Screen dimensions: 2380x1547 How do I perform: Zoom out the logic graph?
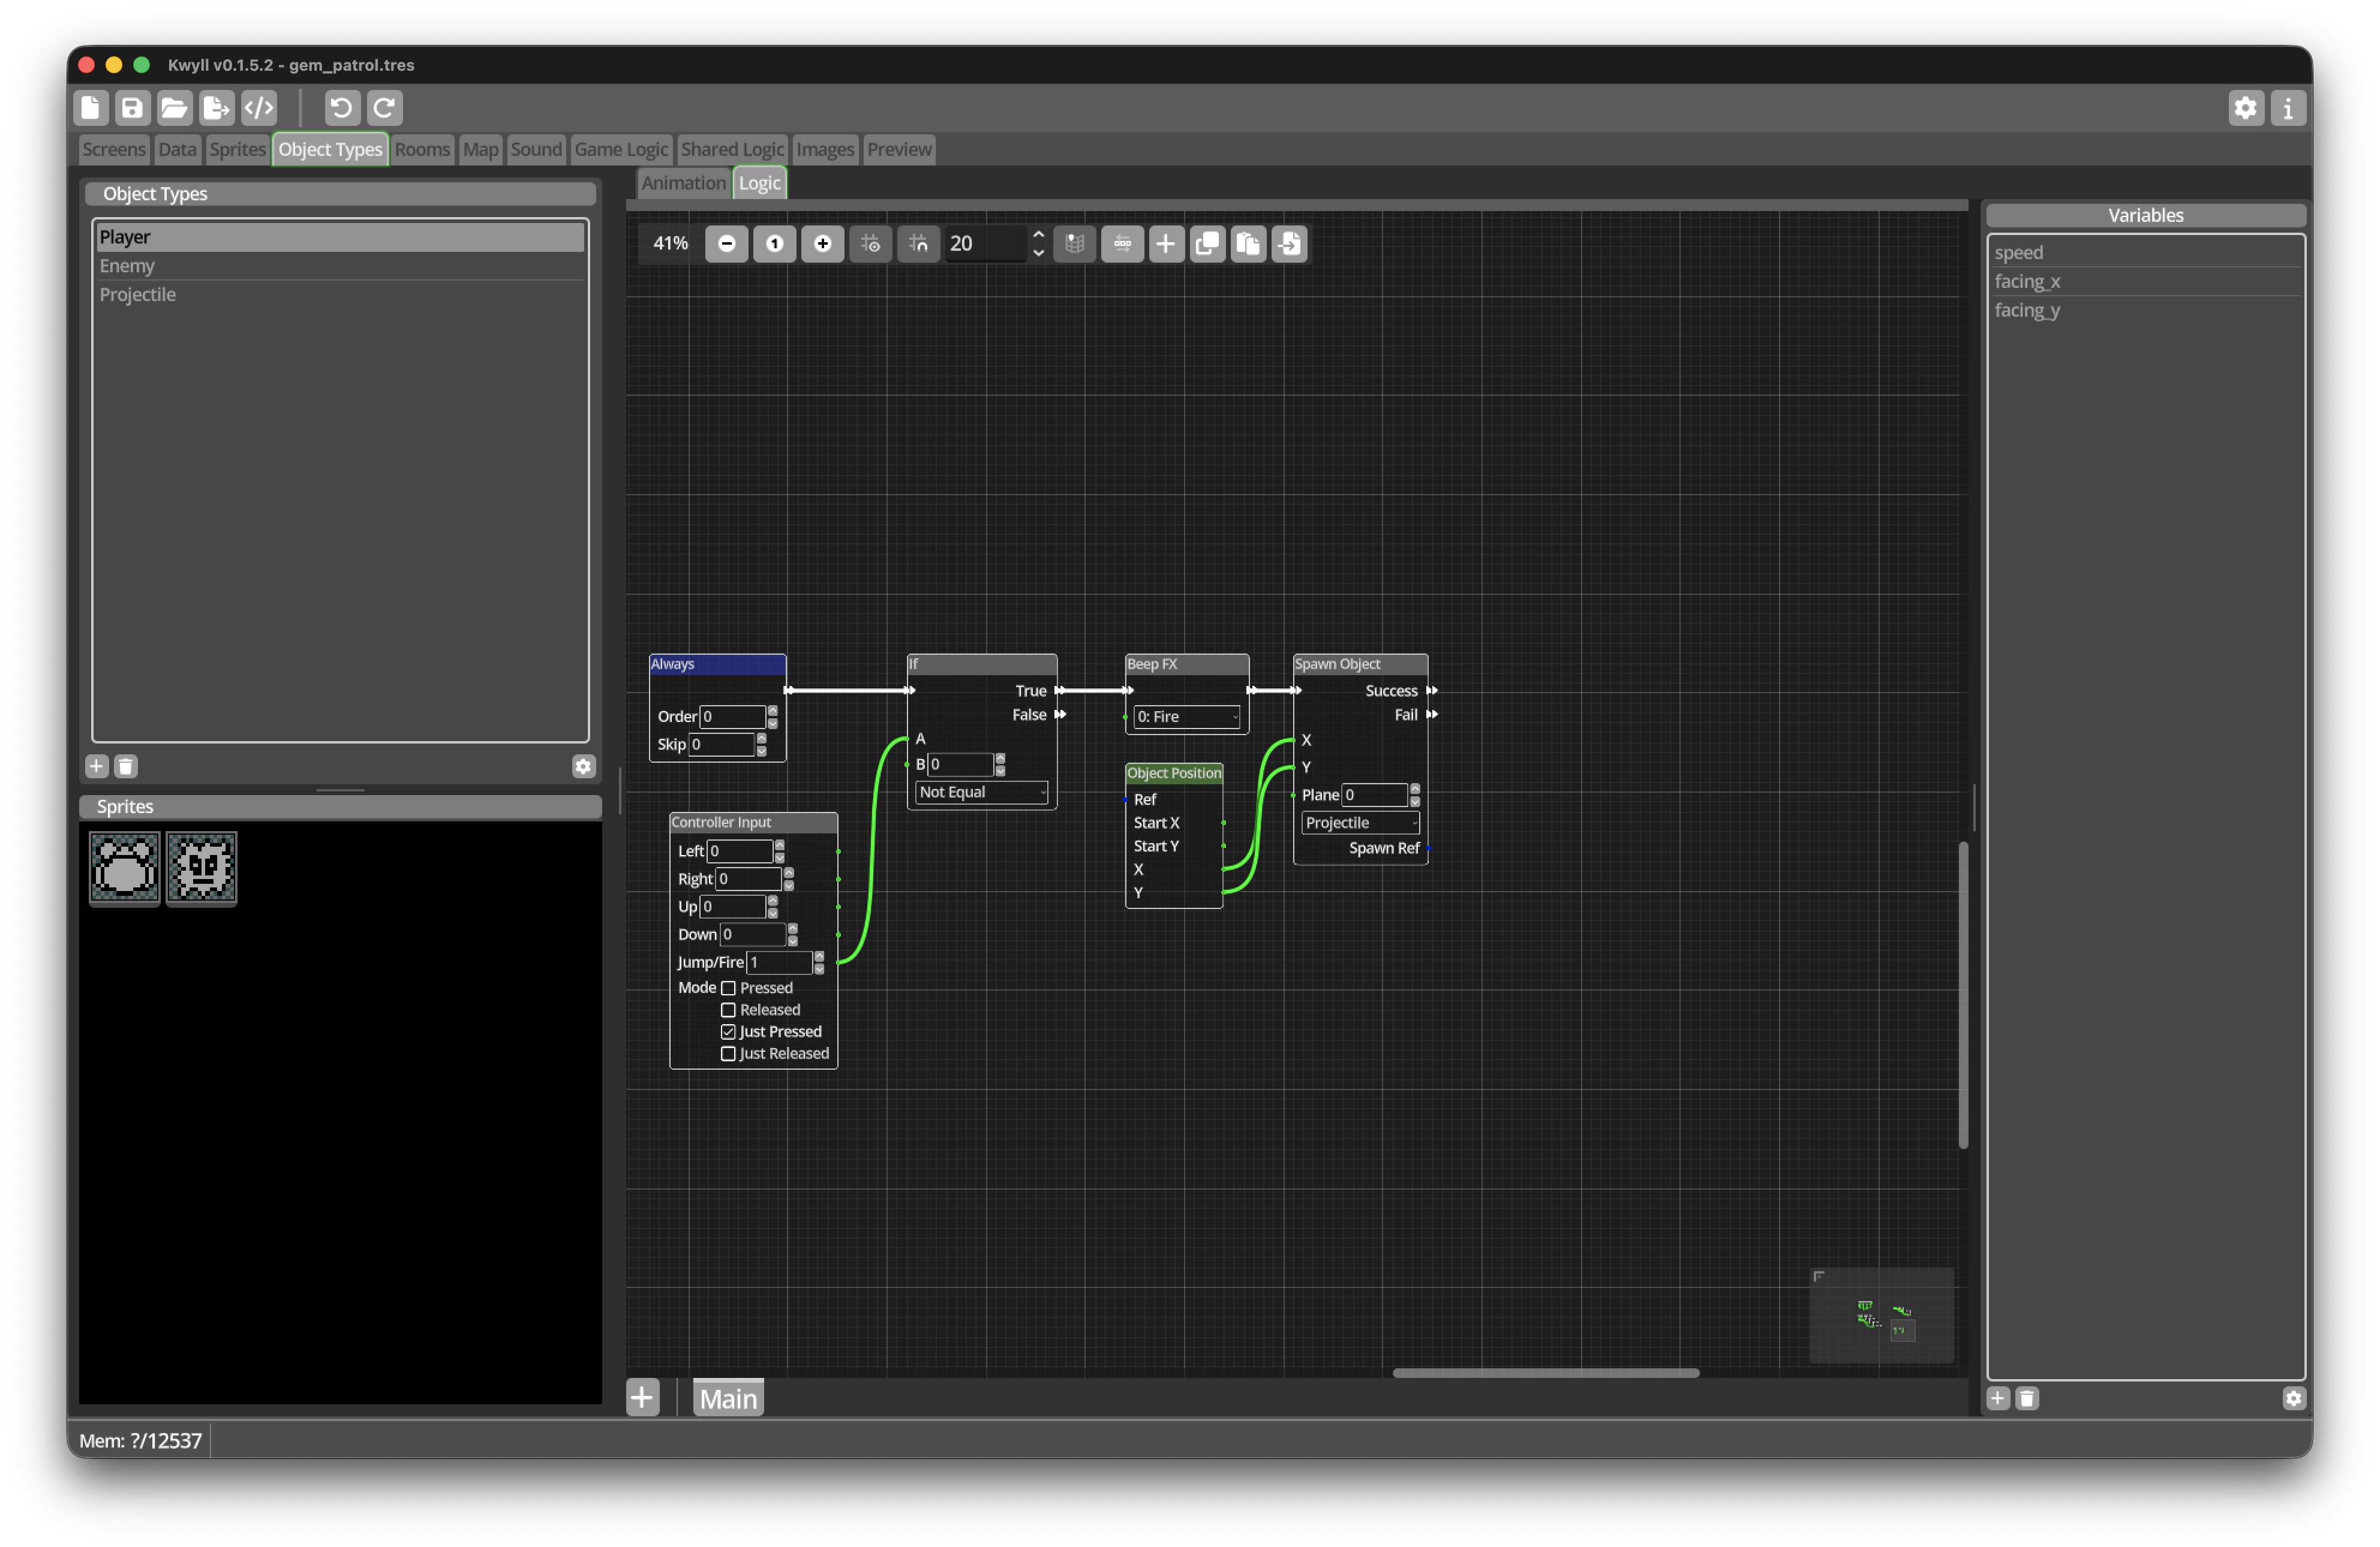[727, 244]
